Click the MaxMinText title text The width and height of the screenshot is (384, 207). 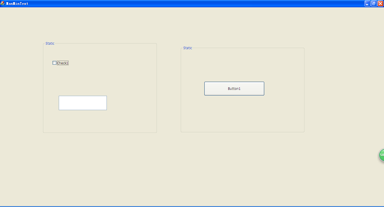tap(17, 4)
